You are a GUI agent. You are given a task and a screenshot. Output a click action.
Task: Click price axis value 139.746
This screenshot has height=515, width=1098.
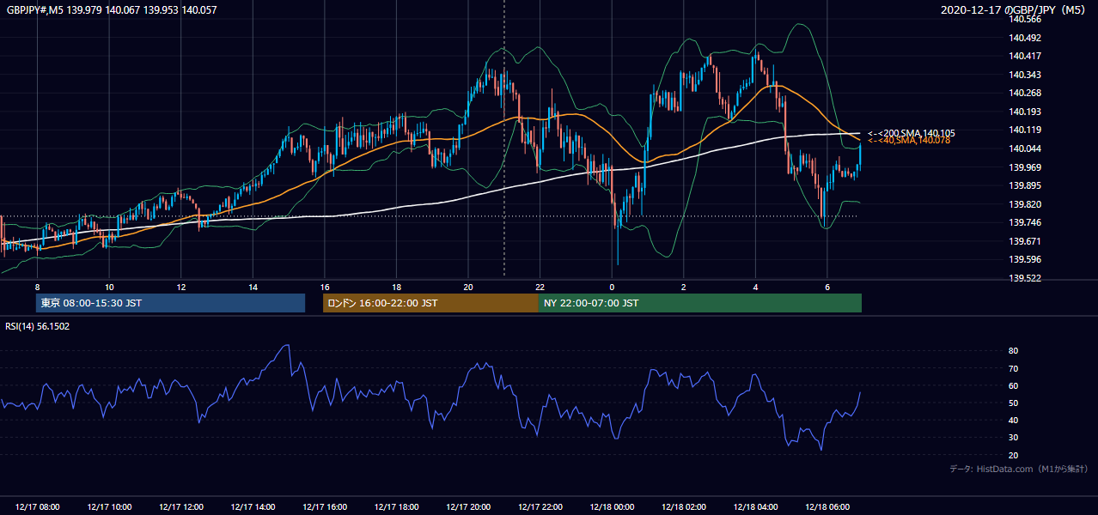1025,222
